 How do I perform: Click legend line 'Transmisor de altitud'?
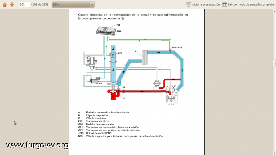[x=98, y=122]
